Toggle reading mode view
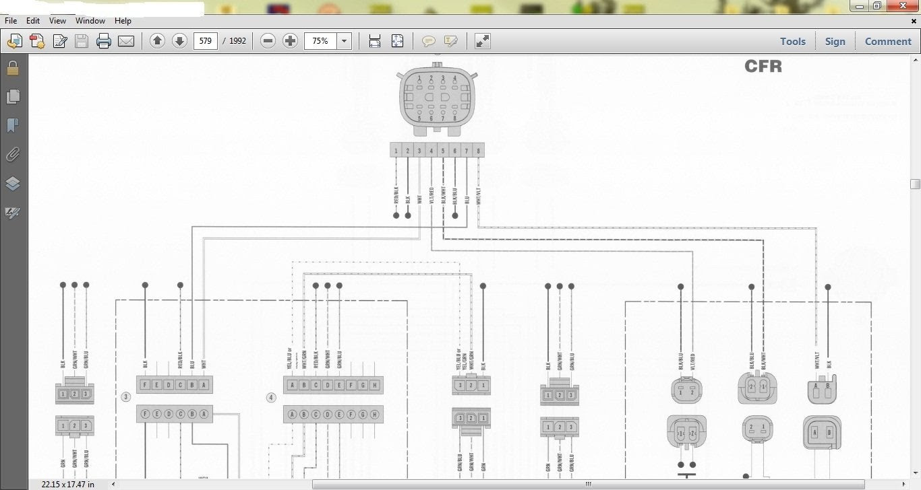 (481, 41)
